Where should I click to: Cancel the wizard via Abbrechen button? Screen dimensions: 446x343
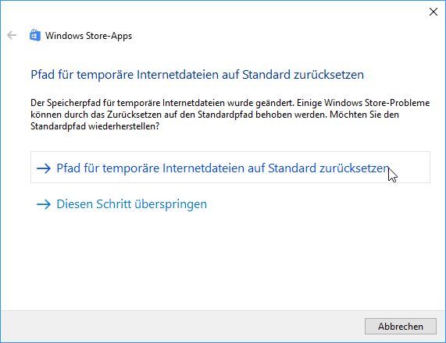coord(401,327)
